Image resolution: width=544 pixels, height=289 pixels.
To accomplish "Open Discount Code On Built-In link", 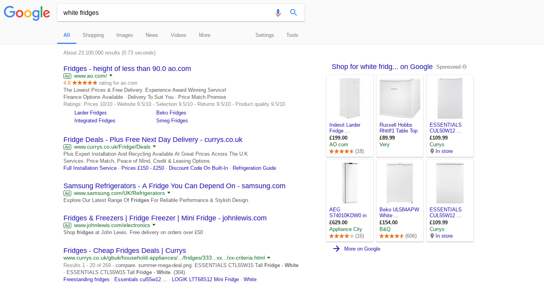I will (x=198, y=168).
